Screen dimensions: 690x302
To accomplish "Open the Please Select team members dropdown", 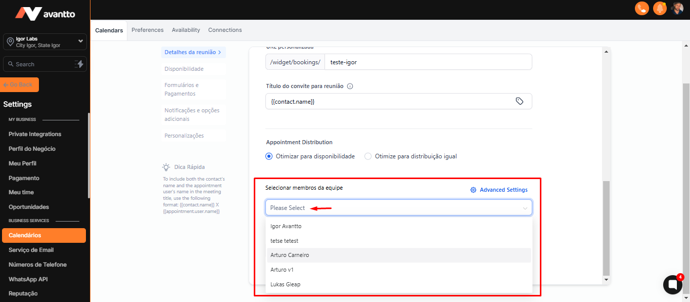I will [398, 208].
